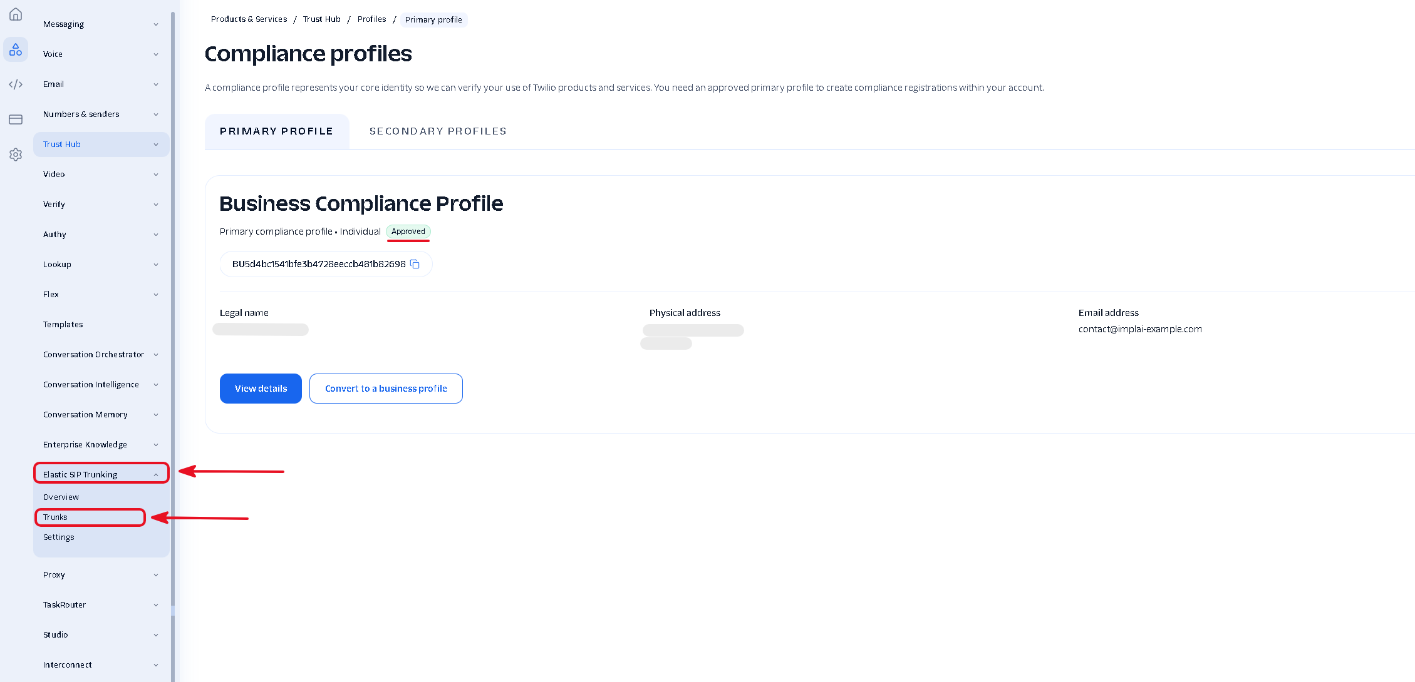Open the Lookup sidebar section

pos(101,265)
